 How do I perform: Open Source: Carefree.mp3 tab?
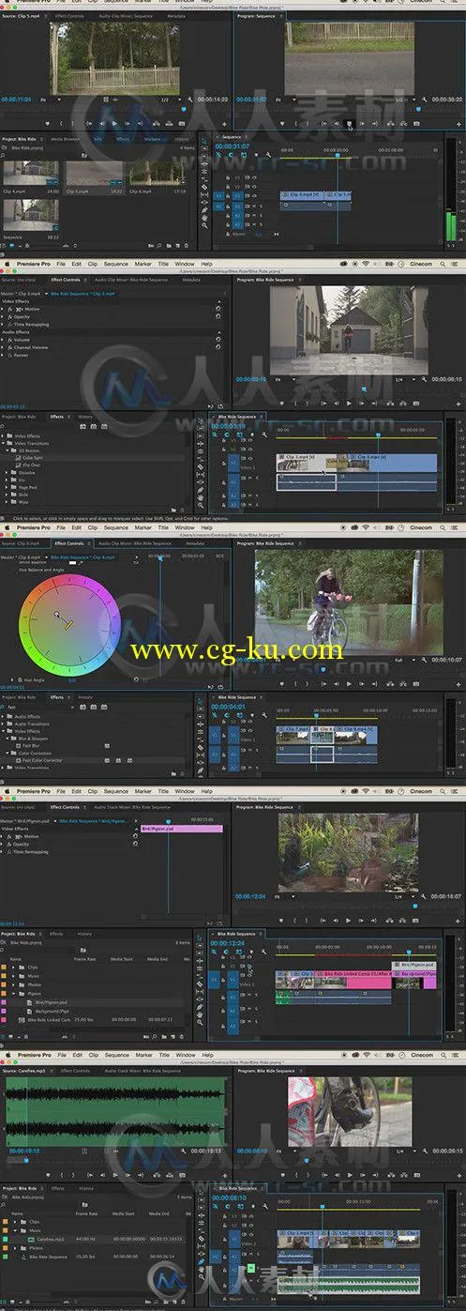coord(25,1070)
